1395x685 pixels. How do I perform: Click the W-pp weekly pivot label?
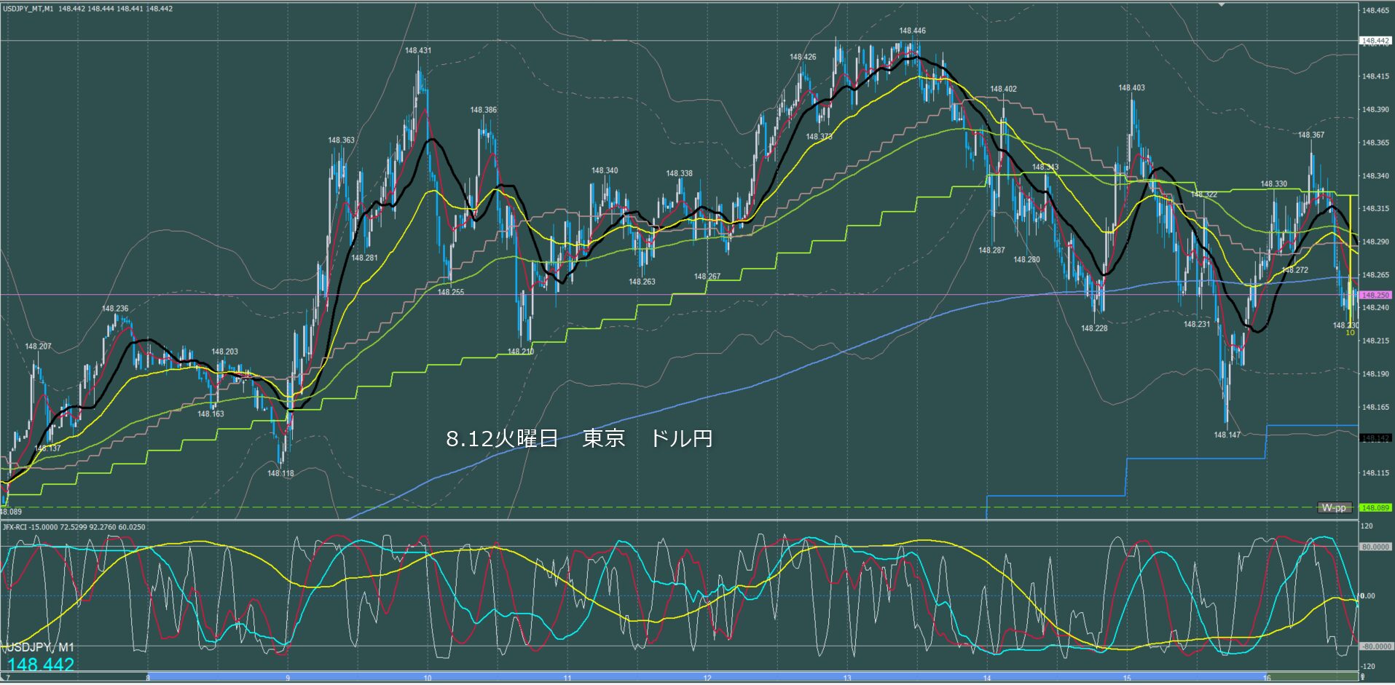1335,507
